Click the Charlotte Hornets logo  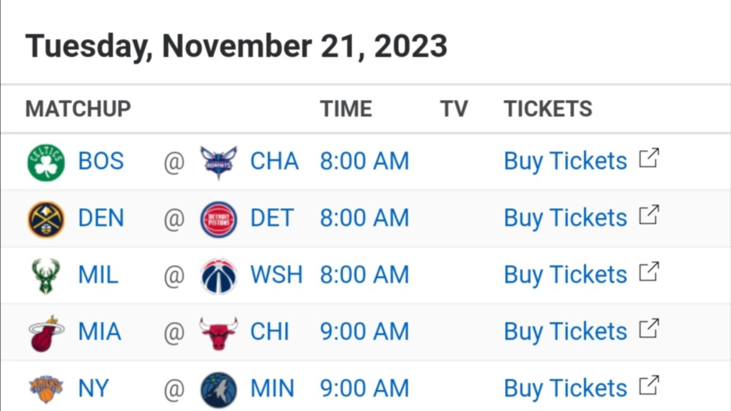(219, 162)
